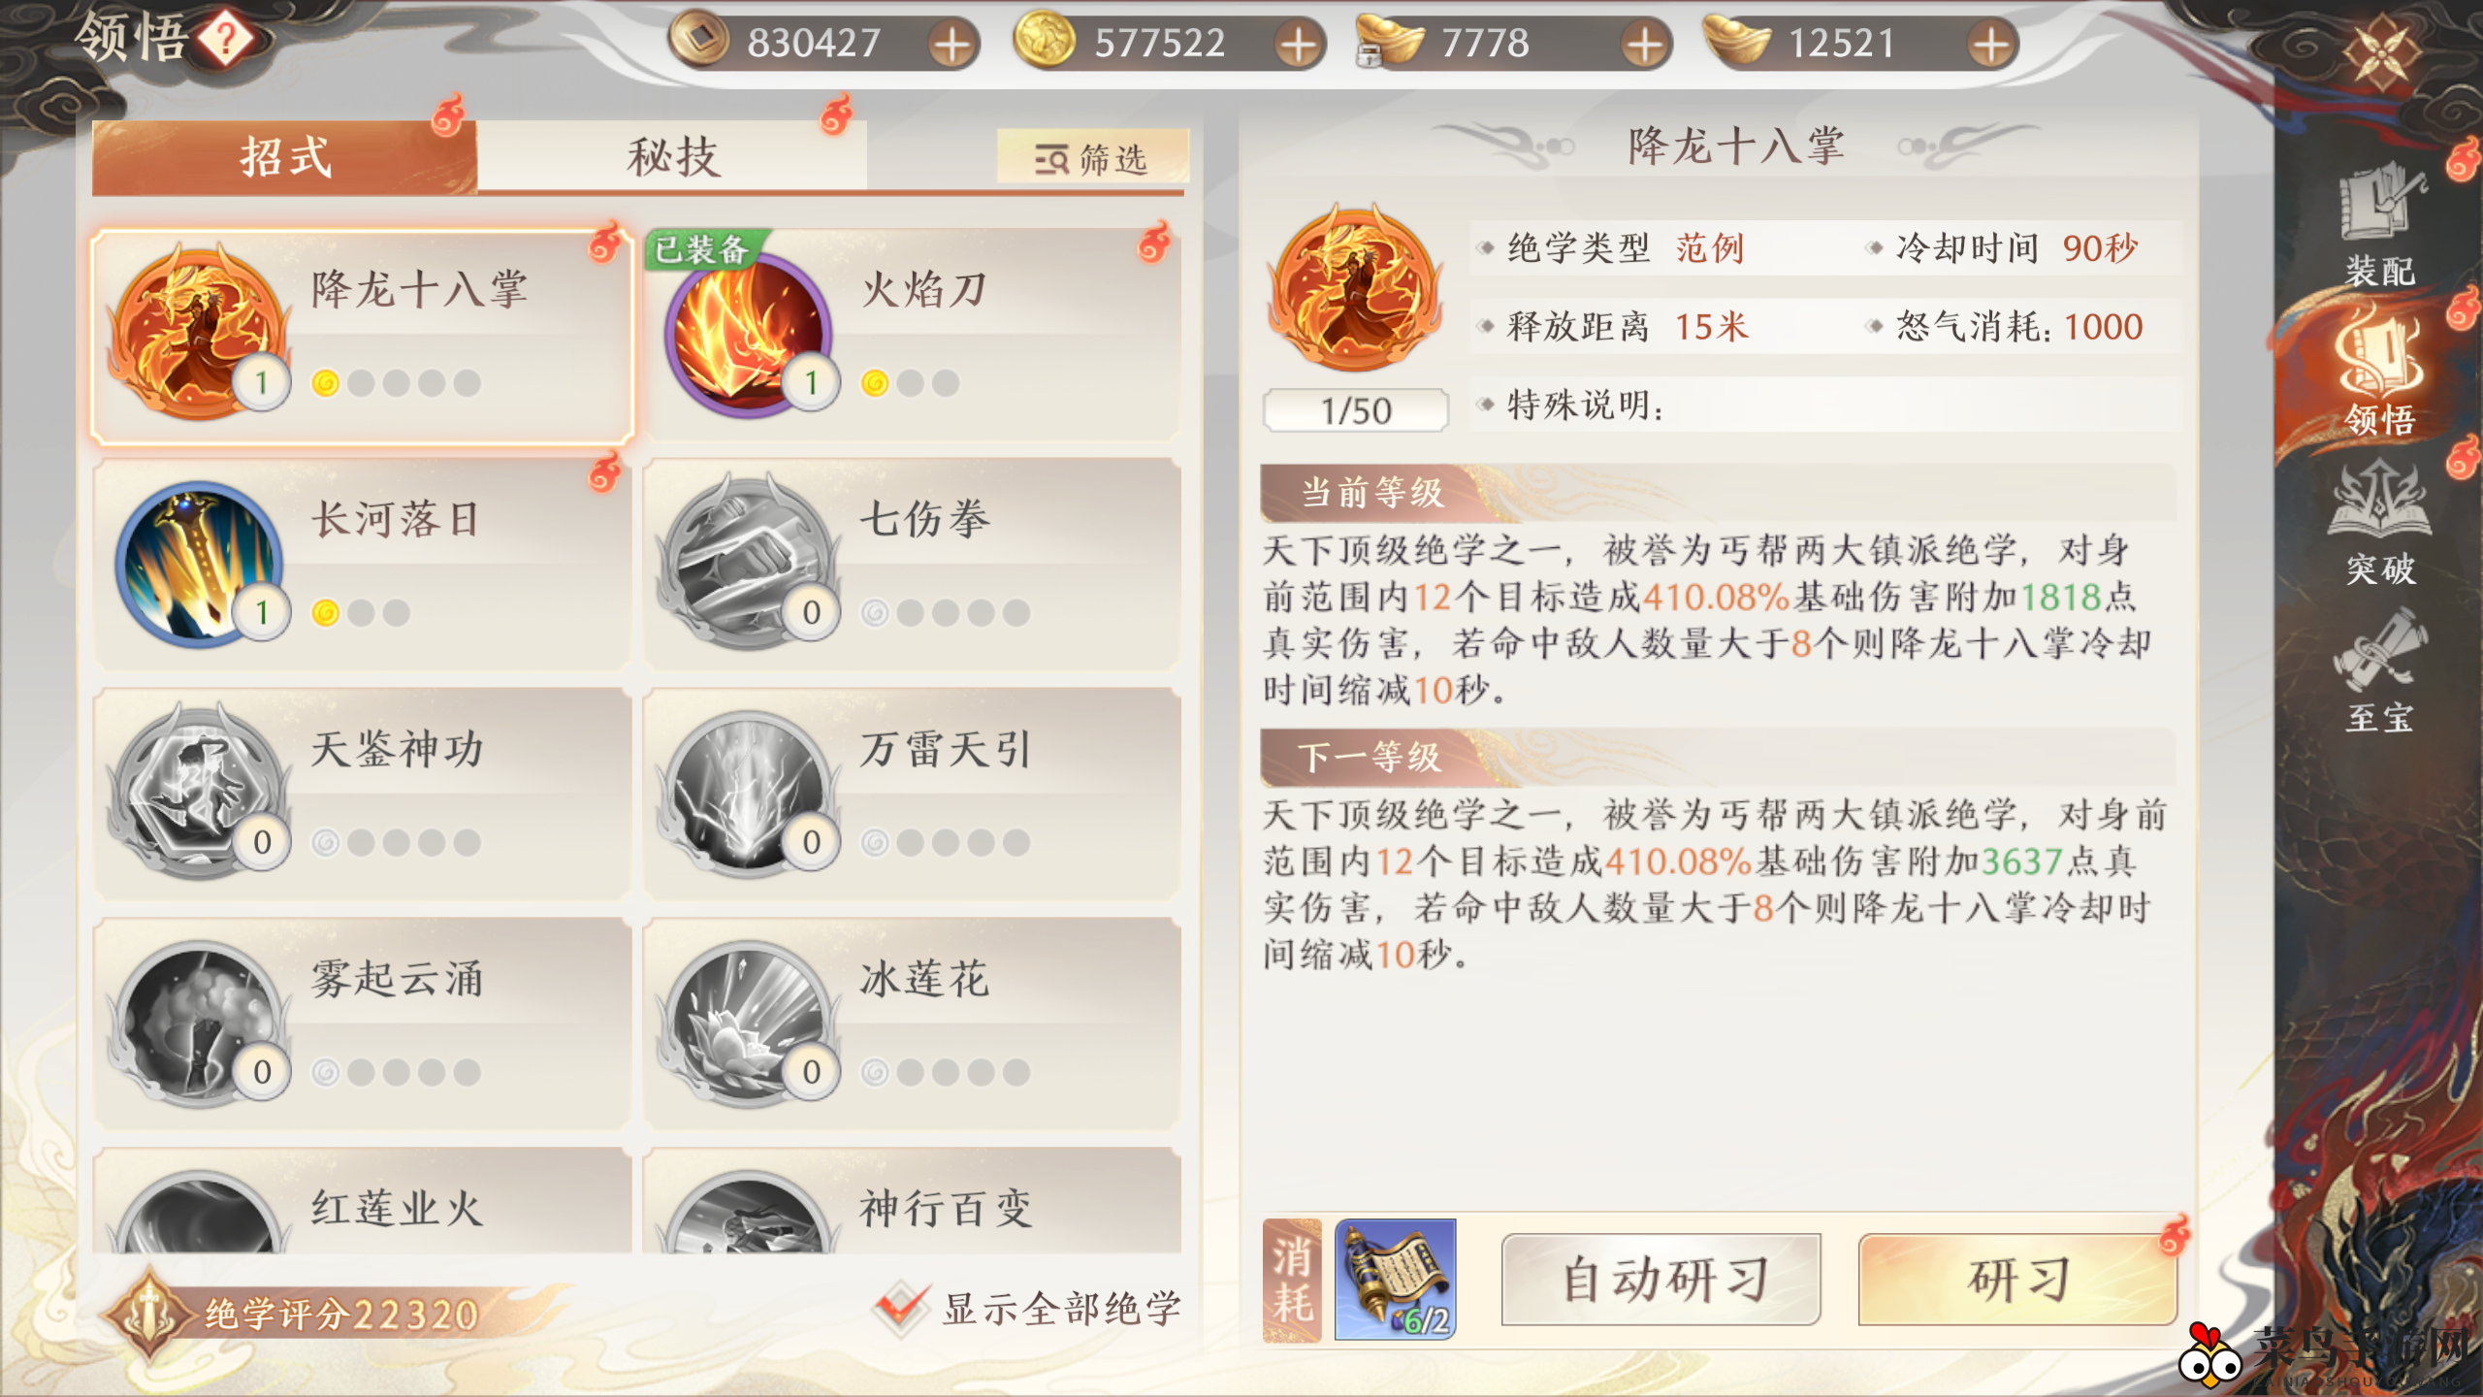Add gold coins via plus next to 577522
2483x1397 pixels.
(1300, 44)
